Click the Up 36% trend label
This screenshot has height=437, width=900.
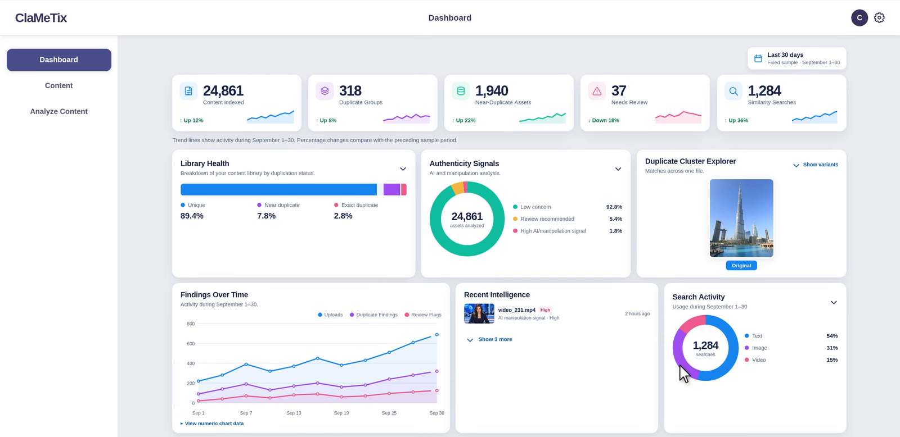(x=736, y=121)
